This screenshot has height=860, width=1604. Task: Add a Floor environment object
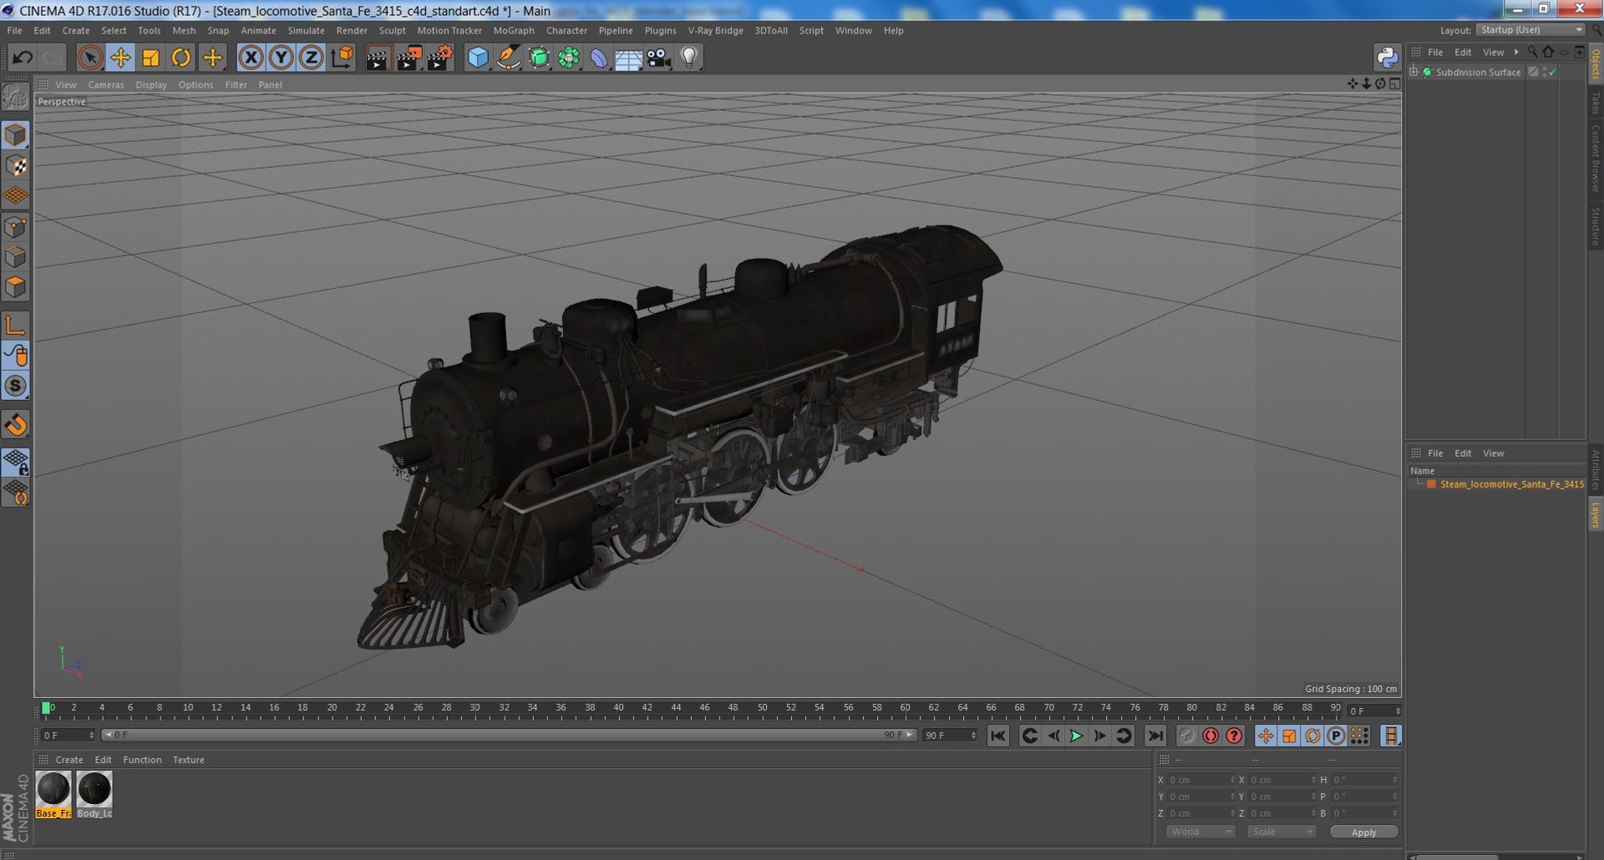[628, 58]
